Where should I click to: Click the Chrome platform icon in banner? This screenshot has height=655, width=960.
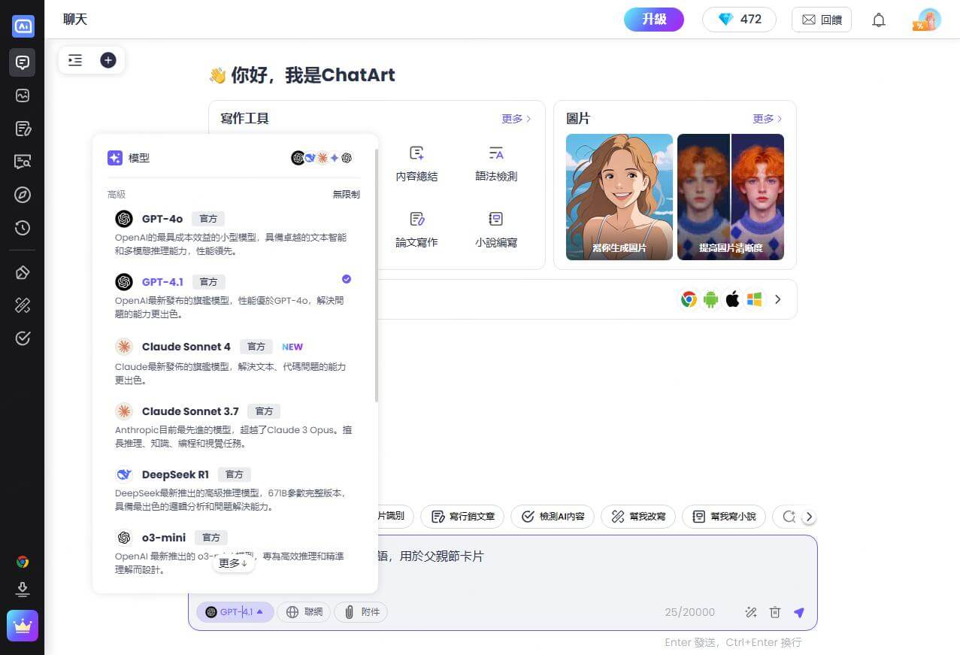coord(689,299)
